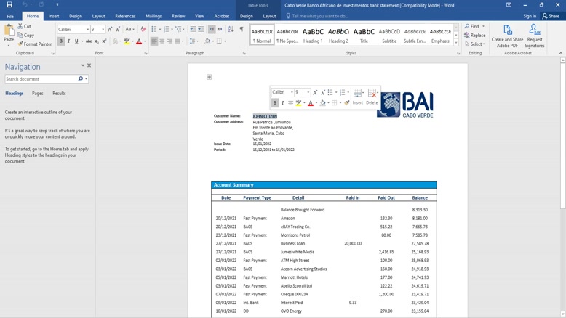Show Results view in Navigation pane
Screen dimensions: 566x318
pos(59,93)
